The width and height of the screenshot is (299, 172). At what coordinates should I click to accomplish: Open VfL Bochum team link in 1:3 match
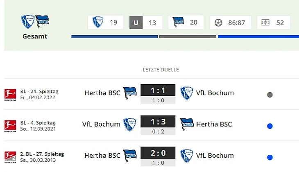(101, 124)
